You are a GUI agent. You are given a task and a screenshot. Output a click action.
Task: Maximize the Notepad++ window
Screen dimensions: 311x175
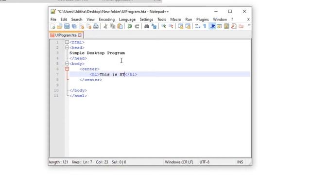coord(230,12)
